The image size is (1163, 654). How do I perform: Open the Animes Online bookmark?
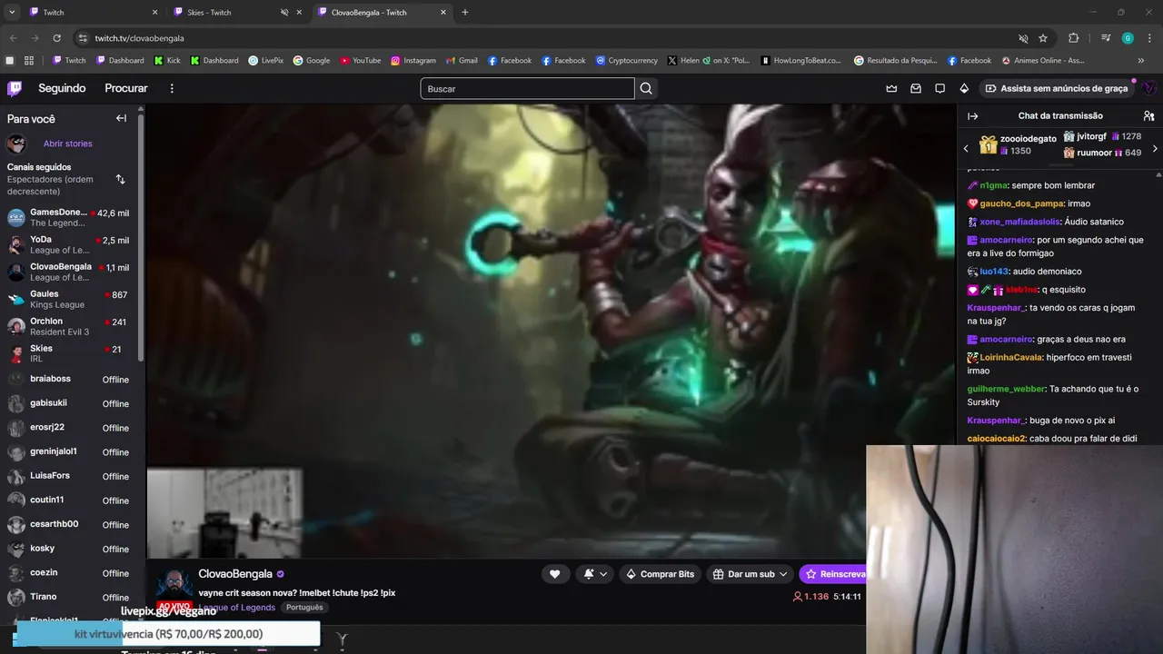1043,61
